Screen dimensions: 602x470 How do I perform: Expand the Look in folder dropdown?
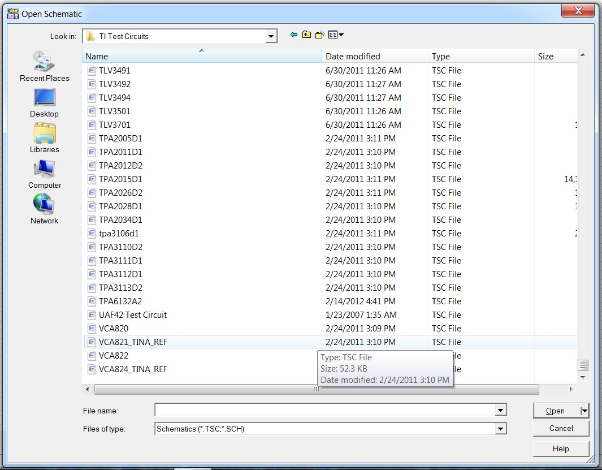tap(271, 37)
